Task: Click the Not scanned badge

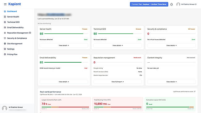Action: pyautogui.click(x=191, y=58)
